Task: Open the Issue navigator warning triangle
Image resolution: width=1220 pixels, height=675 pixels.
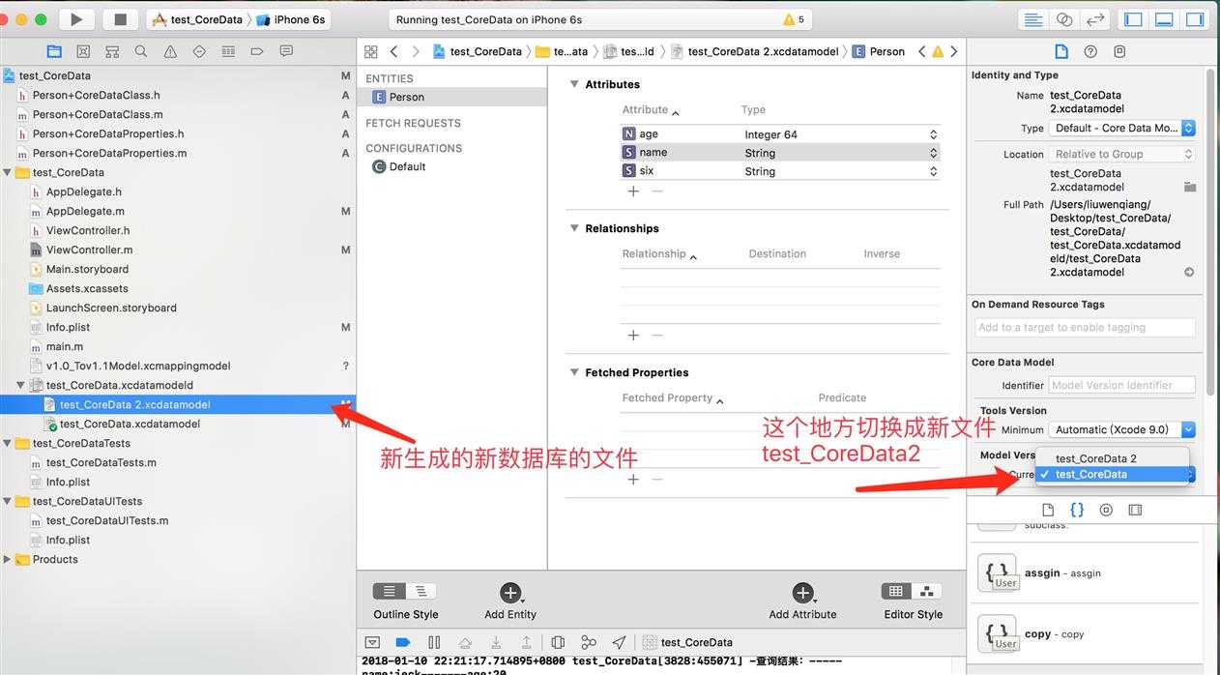Action: pos(170,51)
